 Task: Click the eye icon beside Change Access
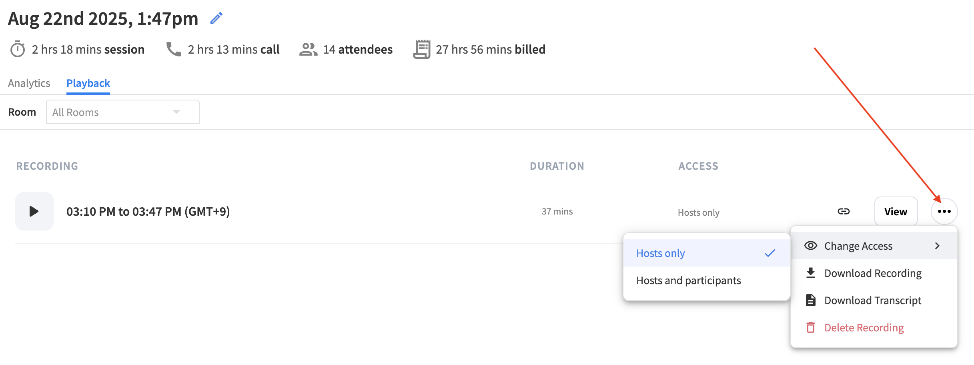pos(811,245)
